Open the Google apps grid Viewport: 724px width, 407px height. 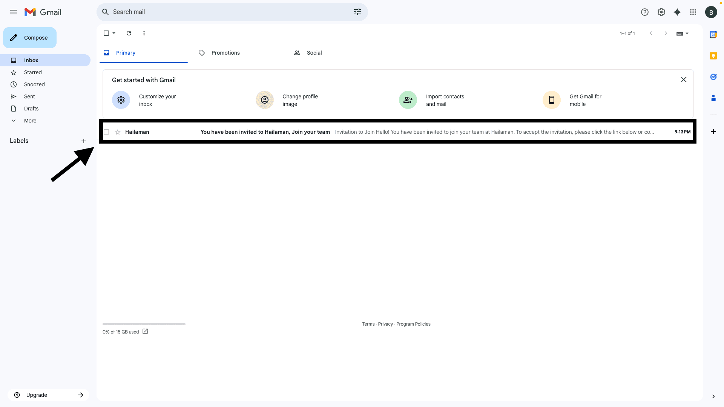point(693,12)
